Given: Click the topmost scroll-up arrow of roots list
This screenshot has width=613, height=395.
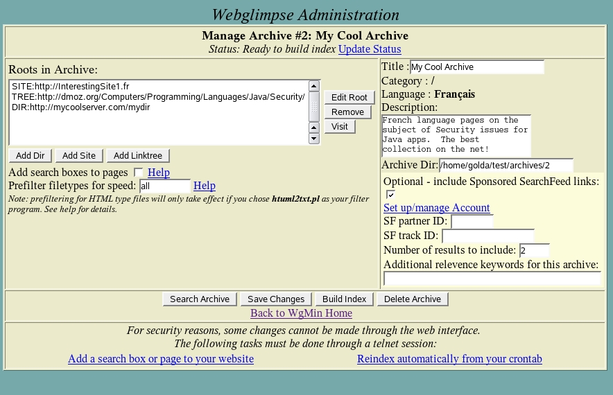Looking at the screenshot, I should pos(314,86).
